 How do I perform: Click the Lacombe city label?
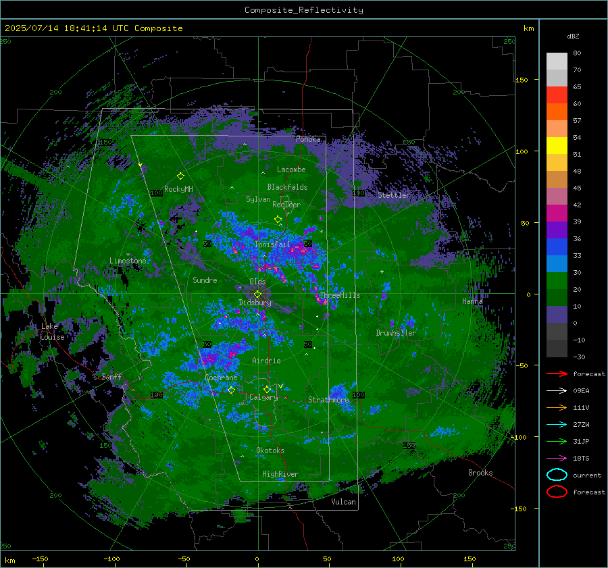[291, 170]
